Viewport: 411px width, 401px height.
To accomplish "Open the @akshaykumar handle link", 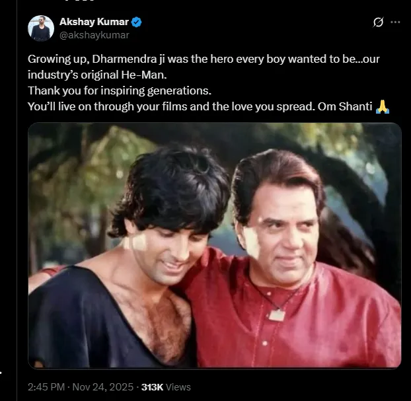I will (94, 35).
